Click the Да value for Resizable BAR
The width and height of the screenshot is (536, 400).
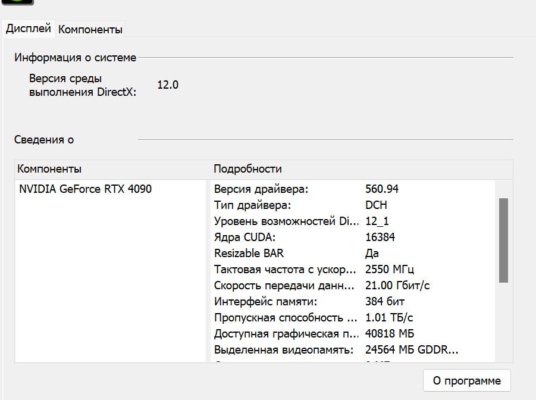372,254
